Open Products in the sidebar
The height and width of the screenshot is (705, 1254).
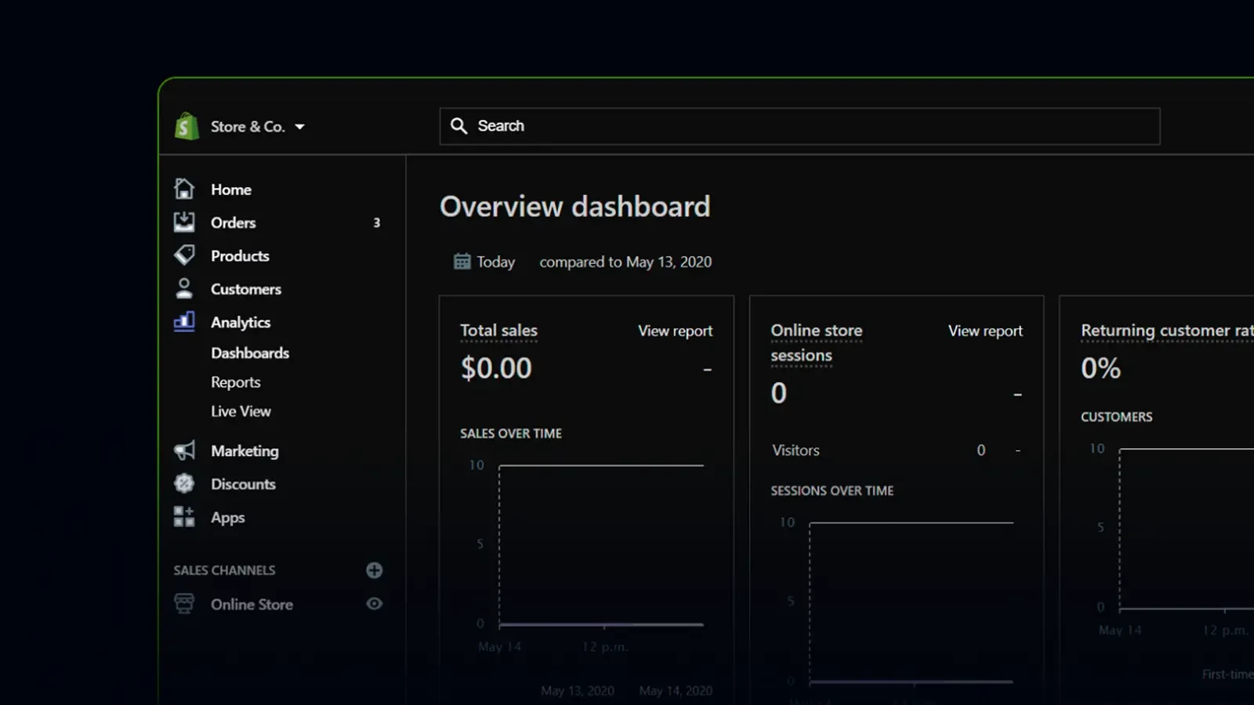tap(240, 256)
